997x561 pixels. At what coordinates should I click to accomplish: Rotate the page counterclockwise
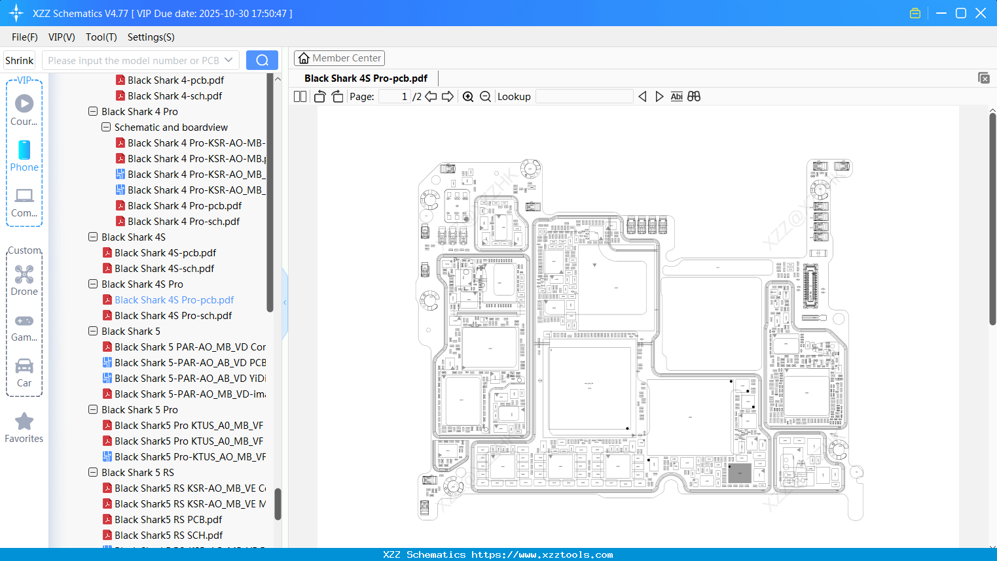[x=319, y=97]
